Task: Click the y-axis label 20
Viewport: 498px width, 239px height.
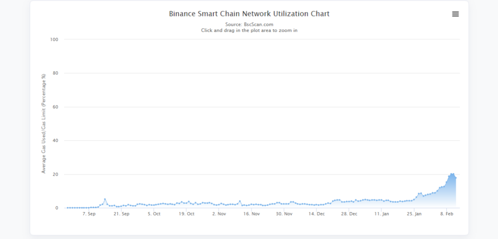Action: coord(55,174)
